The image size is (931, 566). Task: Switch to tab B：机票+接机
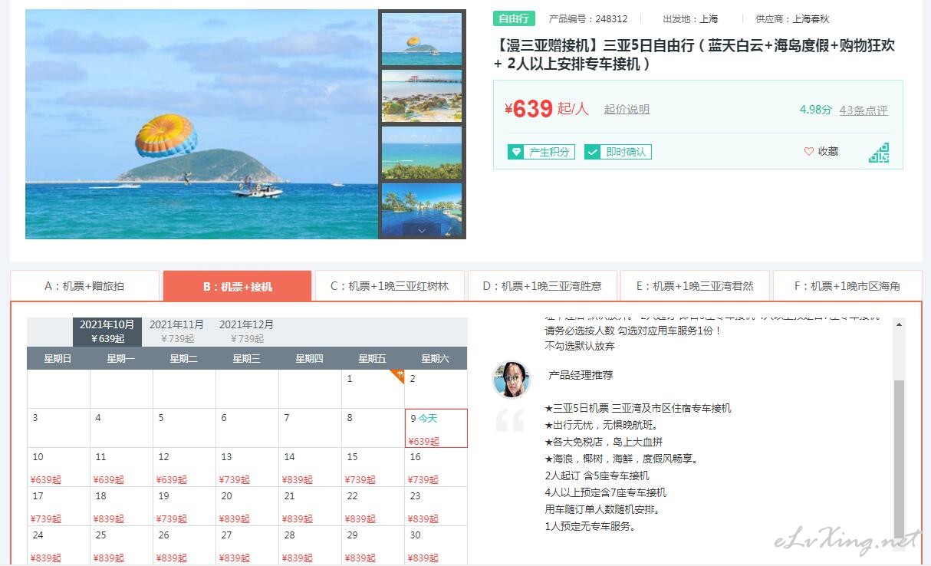237,286
